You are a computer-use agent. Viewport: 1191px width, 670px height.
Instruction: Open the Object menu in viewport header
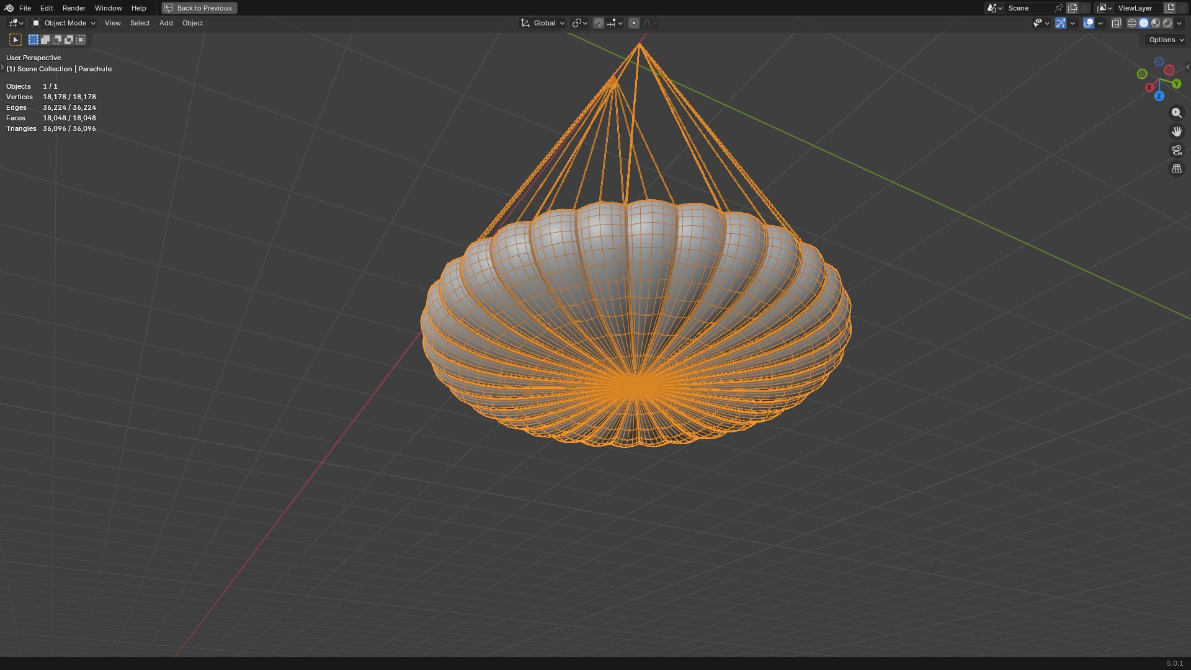click(192, 23)
